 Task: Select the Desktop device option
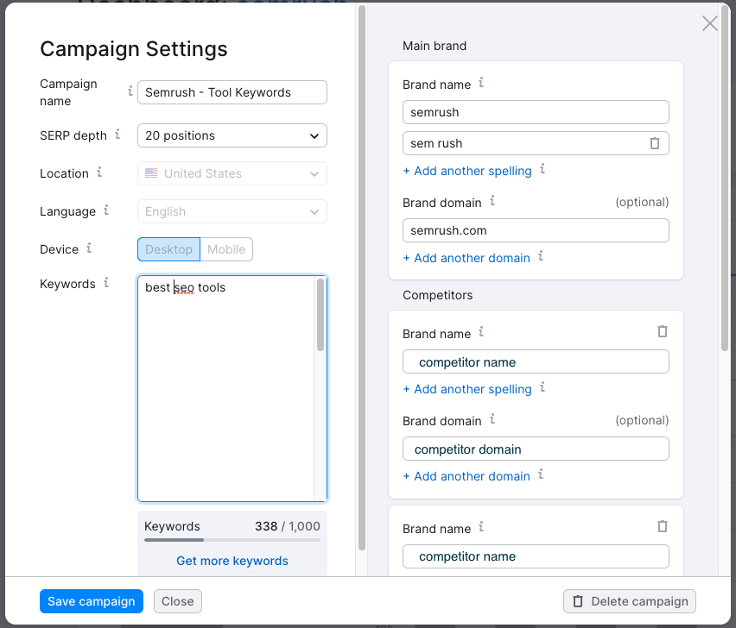click(x=168, y=249)
